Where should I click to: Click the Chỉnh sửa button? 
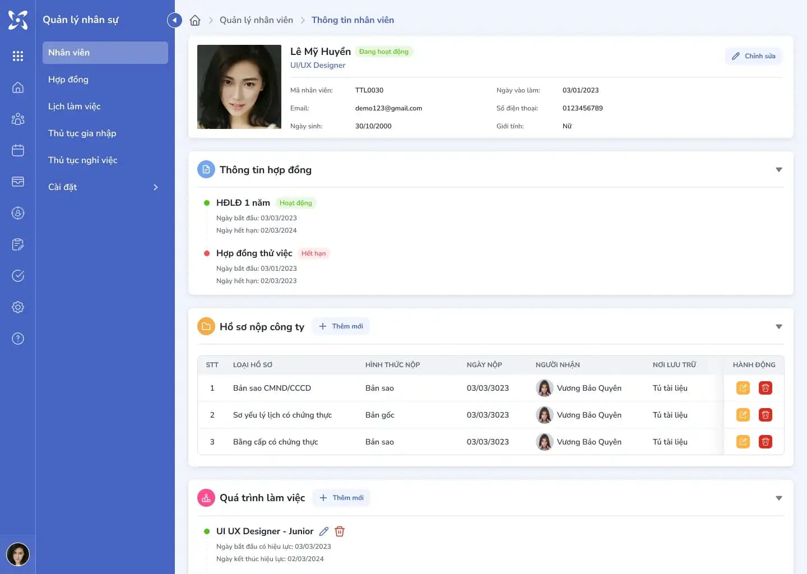coord(753,56)
